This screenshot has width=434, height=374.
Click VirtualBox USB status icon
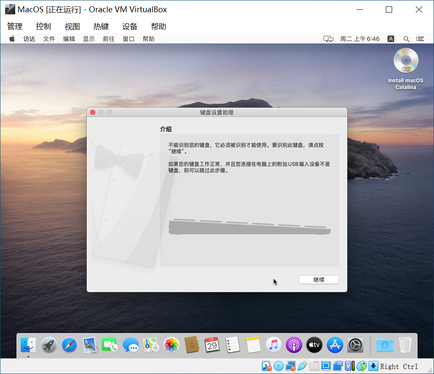point(302,366)
